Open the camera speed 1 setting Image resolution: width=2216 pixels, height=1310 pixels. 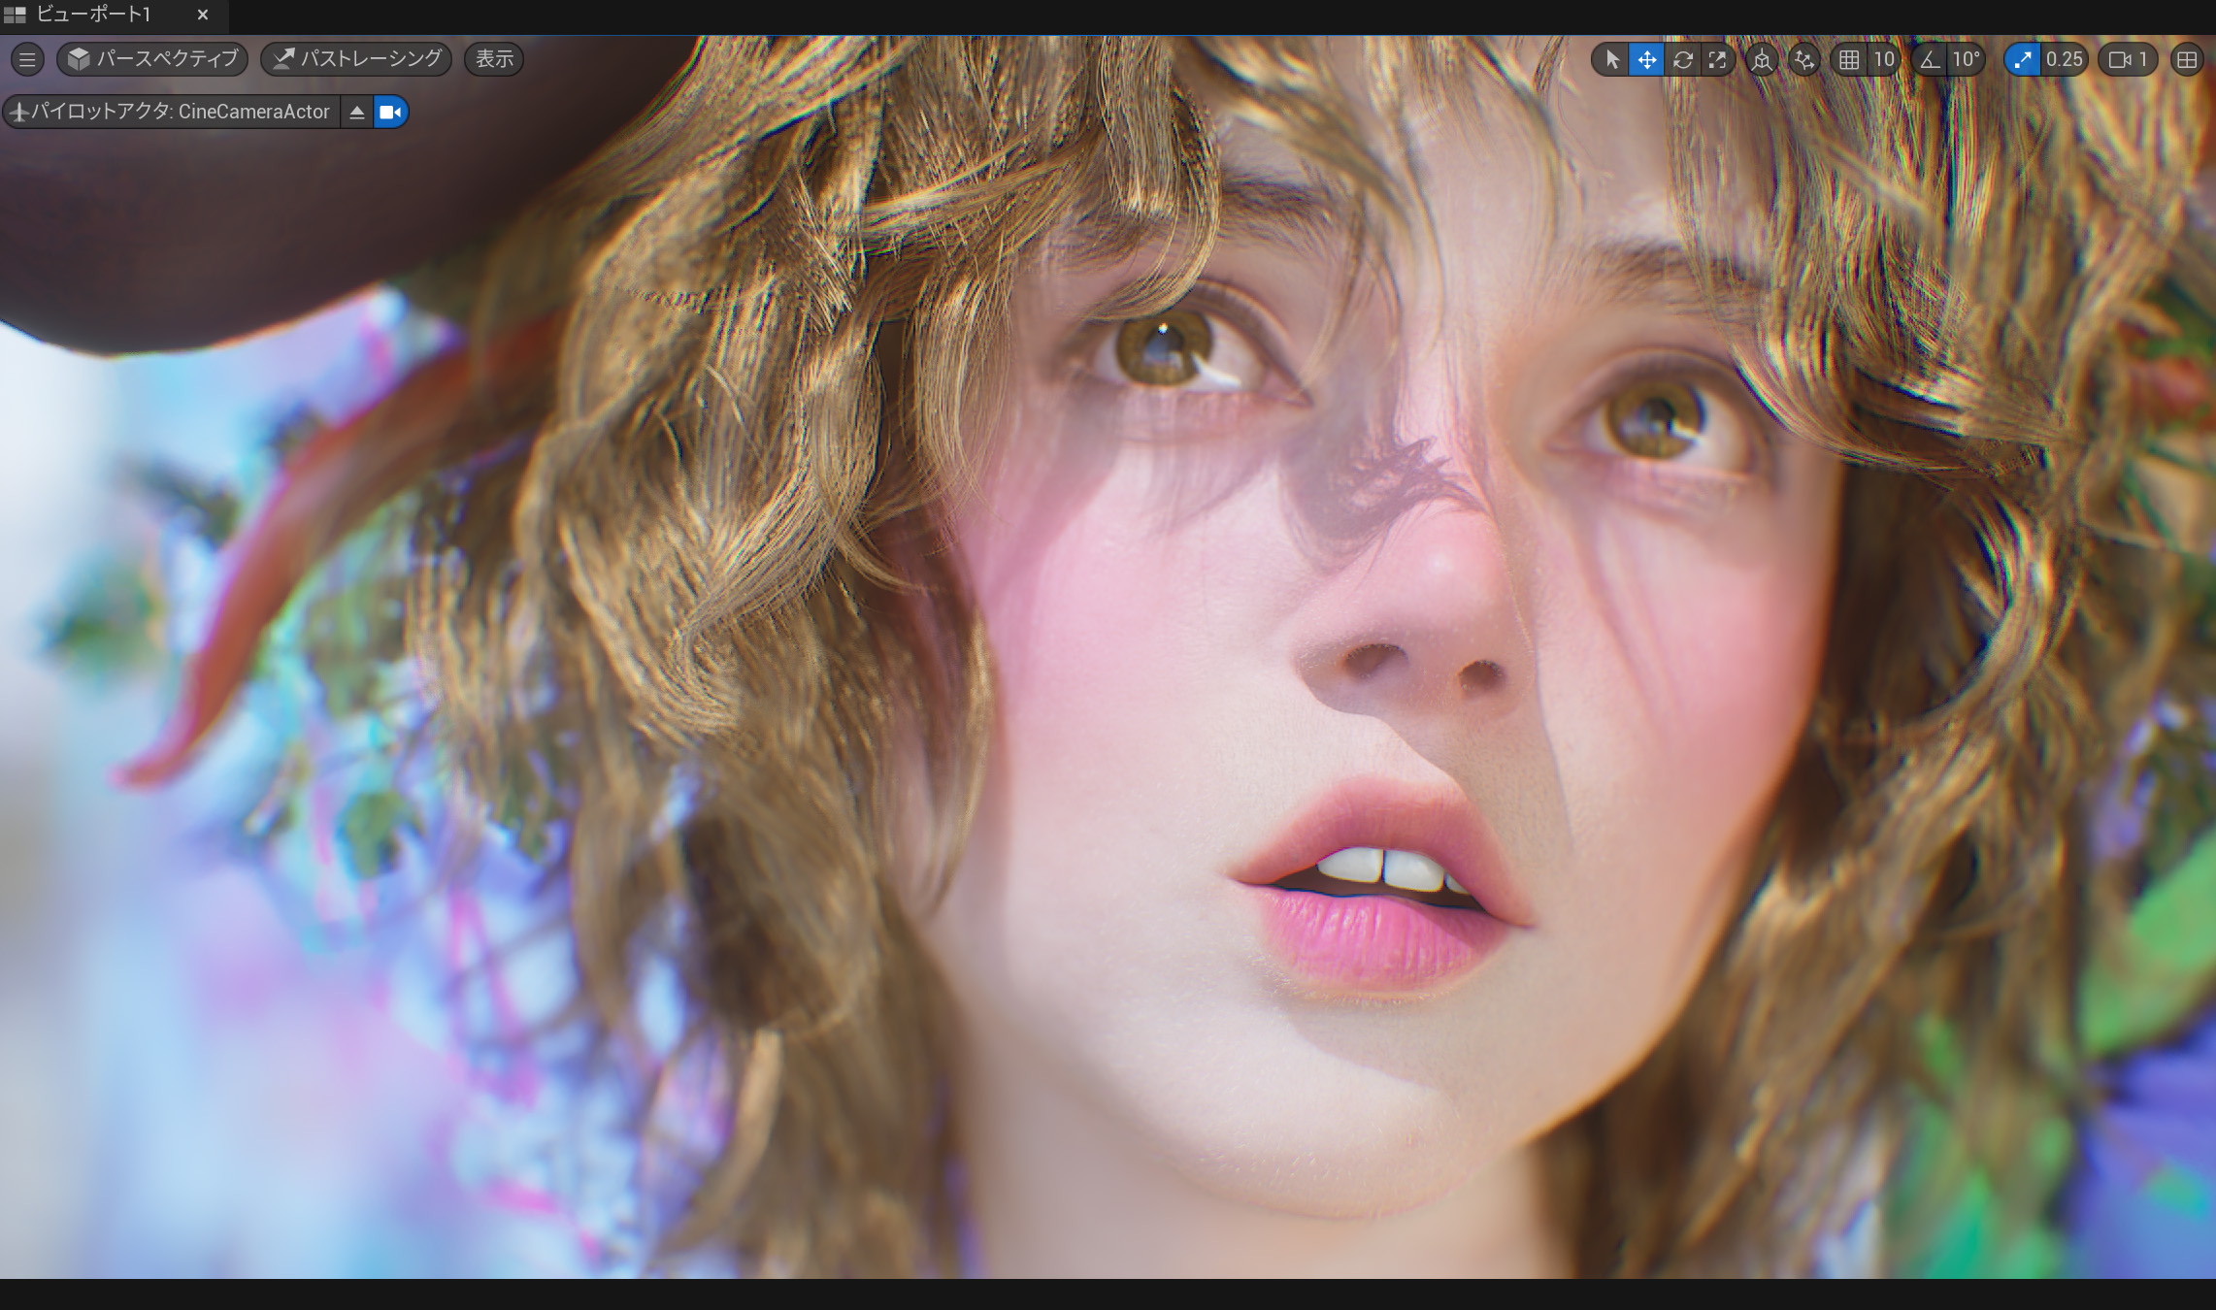tap(2128, 60)
